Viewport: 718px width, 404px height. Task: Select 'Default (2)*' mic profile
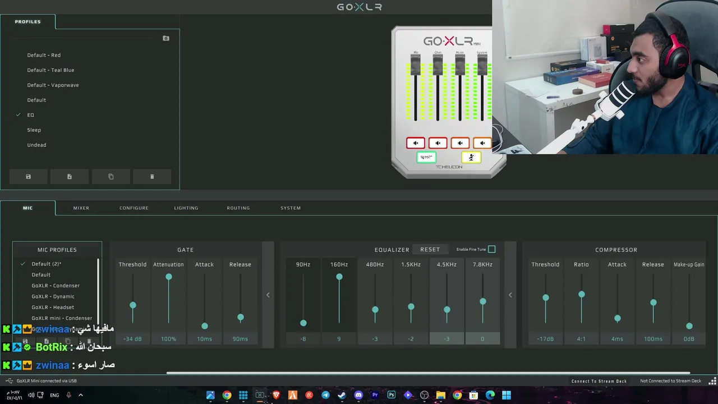click(47, 264)
